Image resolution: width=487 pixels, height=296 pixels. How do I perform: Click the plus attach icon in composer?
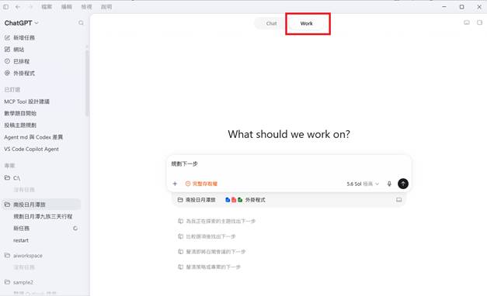tap(175, 184)
